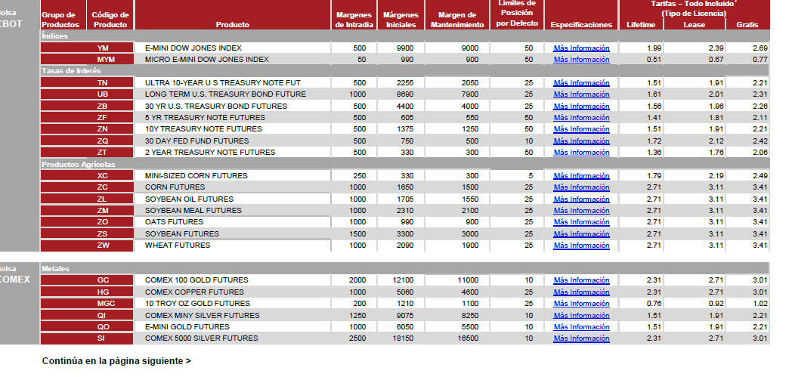The width and height of the screenshot is (792, 377).
Task: Click the Márgenes Iniciales column header
Action: pos(401,20)
